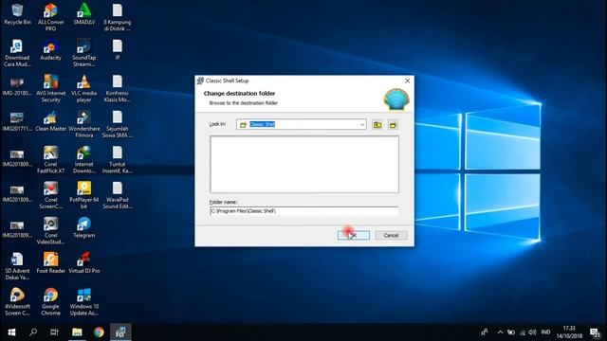Image resolution: width=607 pixels, height=341 pixels.
Task: Open taskbar search
Action: (33, 332)
